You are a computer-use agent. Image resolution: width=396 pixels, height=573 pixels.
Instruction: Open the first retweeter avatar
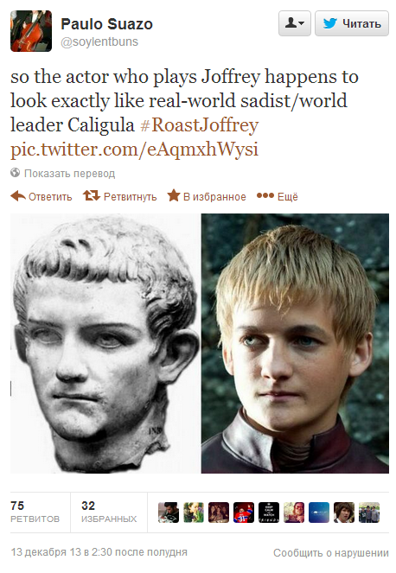coord(169,513)
